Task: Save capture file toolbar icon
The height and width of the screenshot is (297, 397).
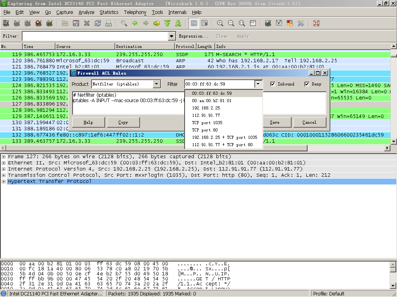Action: coord(76,23)
